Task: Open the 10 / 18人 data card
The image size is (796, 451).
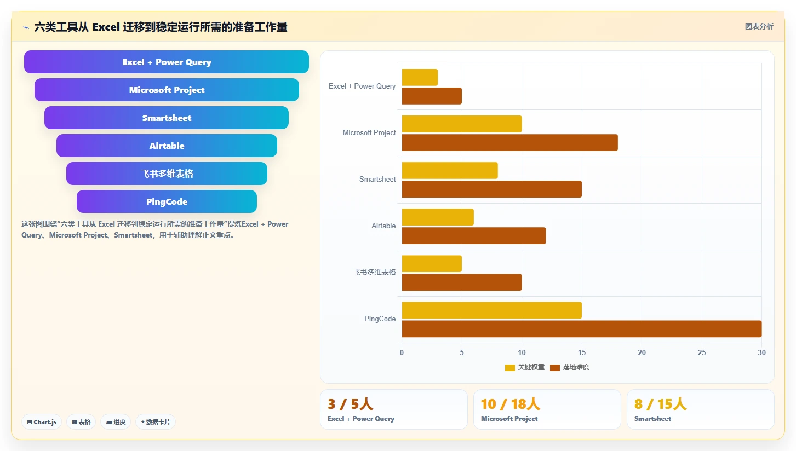Action: tap(547, 409)
